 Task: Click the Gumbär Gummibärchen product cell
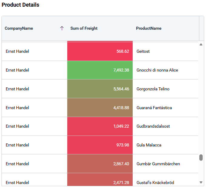[x=158, y=164]
